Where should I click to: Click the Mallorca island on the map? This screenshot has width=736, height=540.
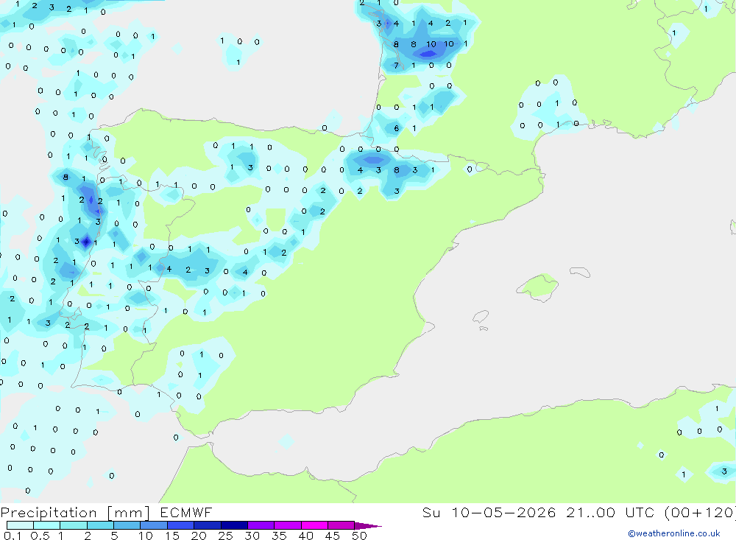coord(538,287)
